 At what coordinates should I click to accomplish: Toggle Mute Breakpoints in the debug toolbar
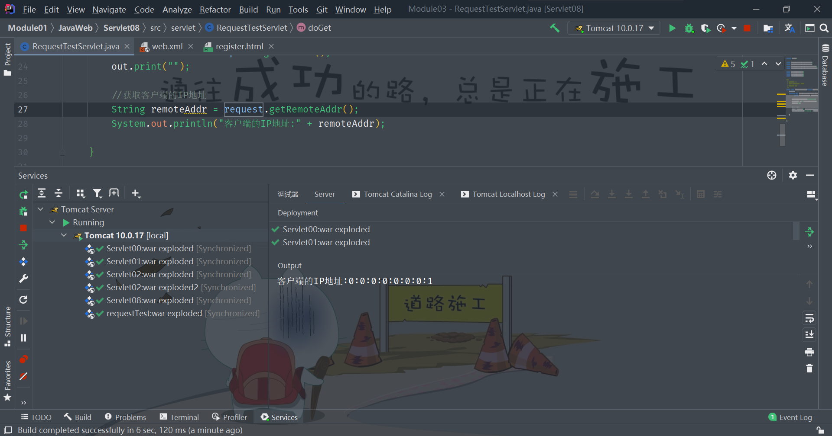pyautogui.click(x=23, y=376)
